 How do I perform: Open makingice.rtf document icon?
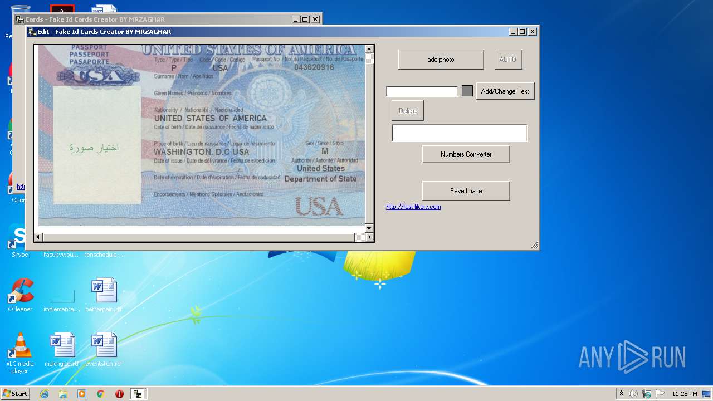[62, 350]
